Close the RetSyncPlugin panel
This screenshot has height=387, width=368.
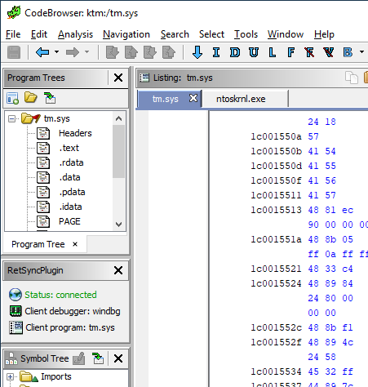click(x=118, y=270)
